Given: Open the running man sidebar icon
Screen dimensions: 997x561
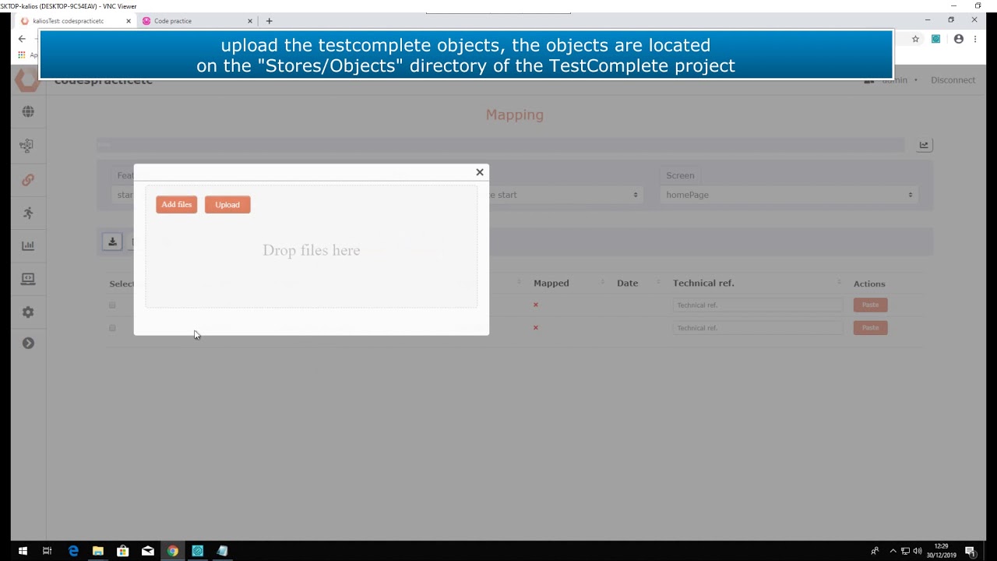Looking at the screenshot, I should point(28,213).
